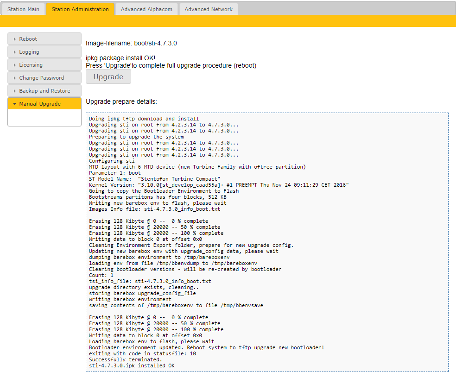This screenshot has height=378, width=456.
Task: Switch to the Advanced Alphacom tab
Action: (x=146, y=9)
